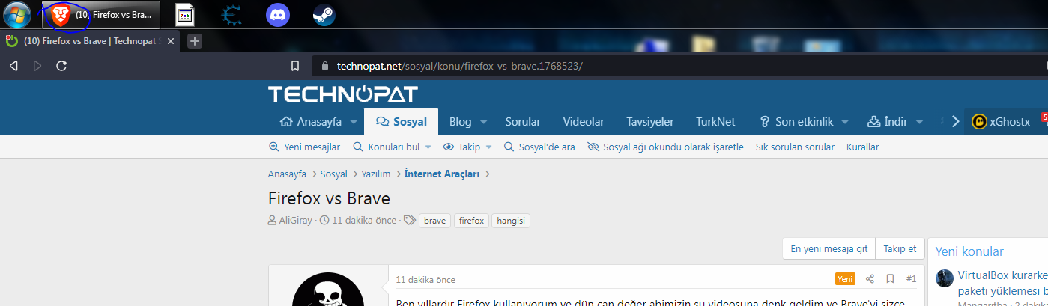Expand the Blog dropdown arrow

pyautogui.click(x=483, y=122)
